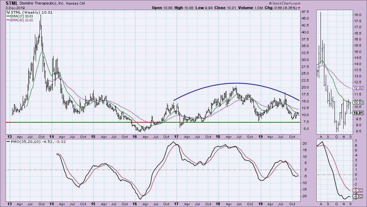
Task: Click the 42.5 price axis label
Action: (x=305, y=25)
